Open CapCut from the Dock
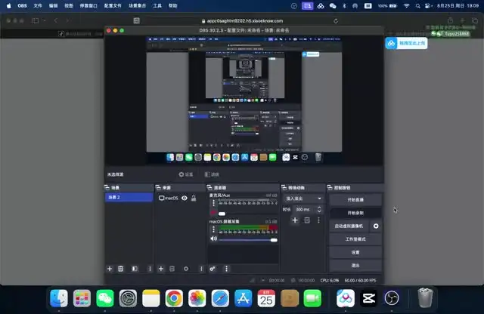Screen dimensions: 484x314 click(x=368, y=299)
